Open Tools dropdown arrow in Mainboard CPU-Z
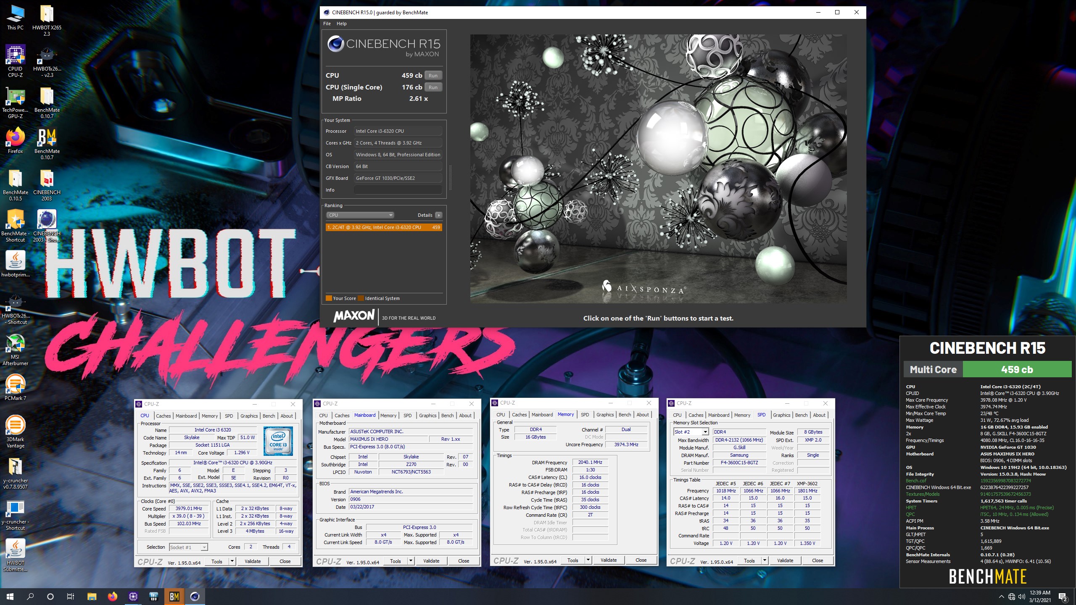Viewport: 1076px width, 605px height. 410,561
